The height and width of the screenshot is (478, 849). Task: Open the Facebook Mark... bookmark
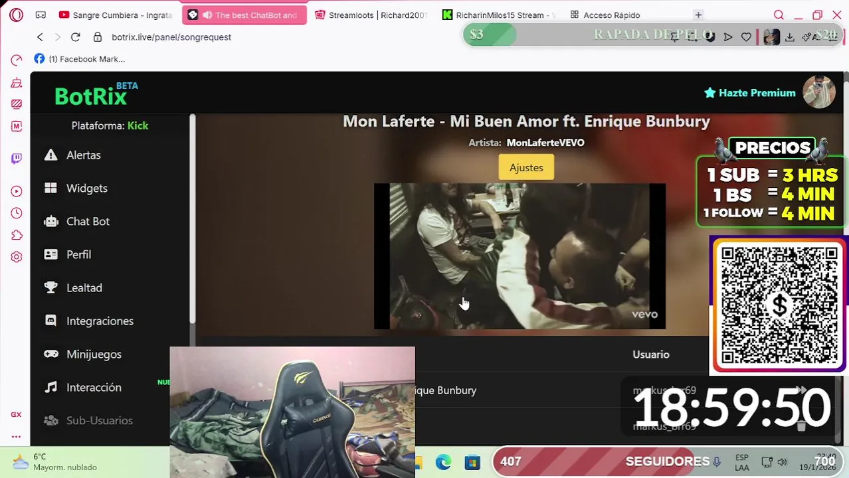[x=79, y=59]
